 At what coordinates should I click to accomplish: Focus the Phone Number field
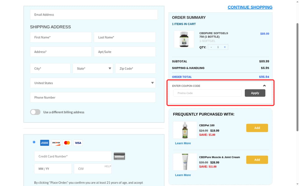pos(93,97)
